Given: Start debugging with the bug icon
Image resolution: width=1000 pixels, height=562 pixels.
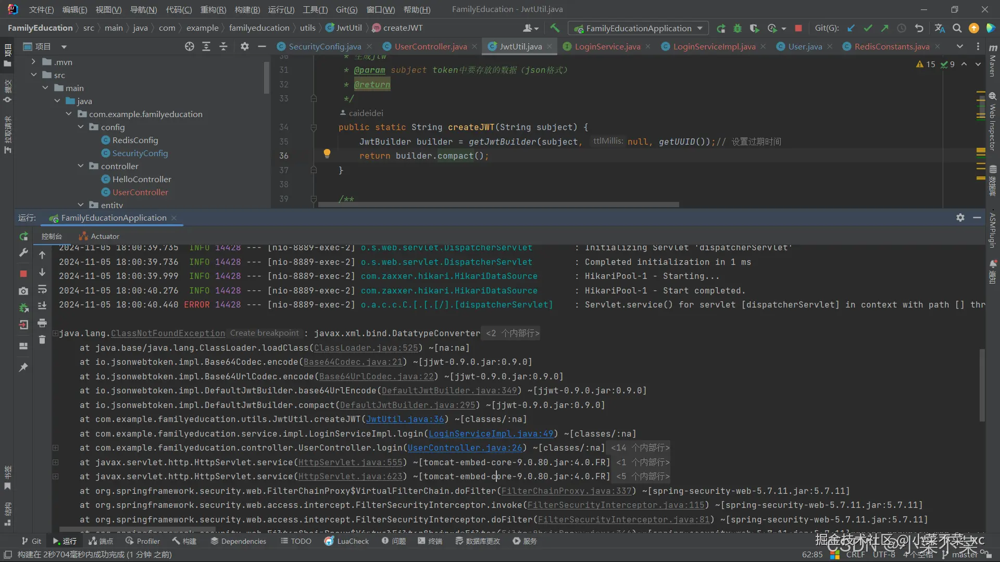Looking at the screenshot, I should [x=737, y=28].
